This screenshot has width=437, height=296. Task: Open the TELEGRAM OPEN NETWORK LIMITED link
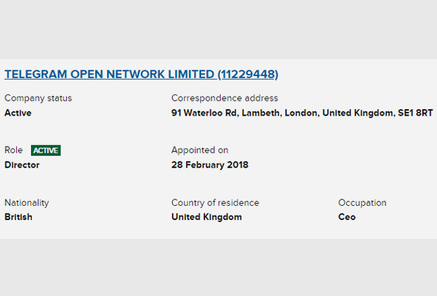109,74
